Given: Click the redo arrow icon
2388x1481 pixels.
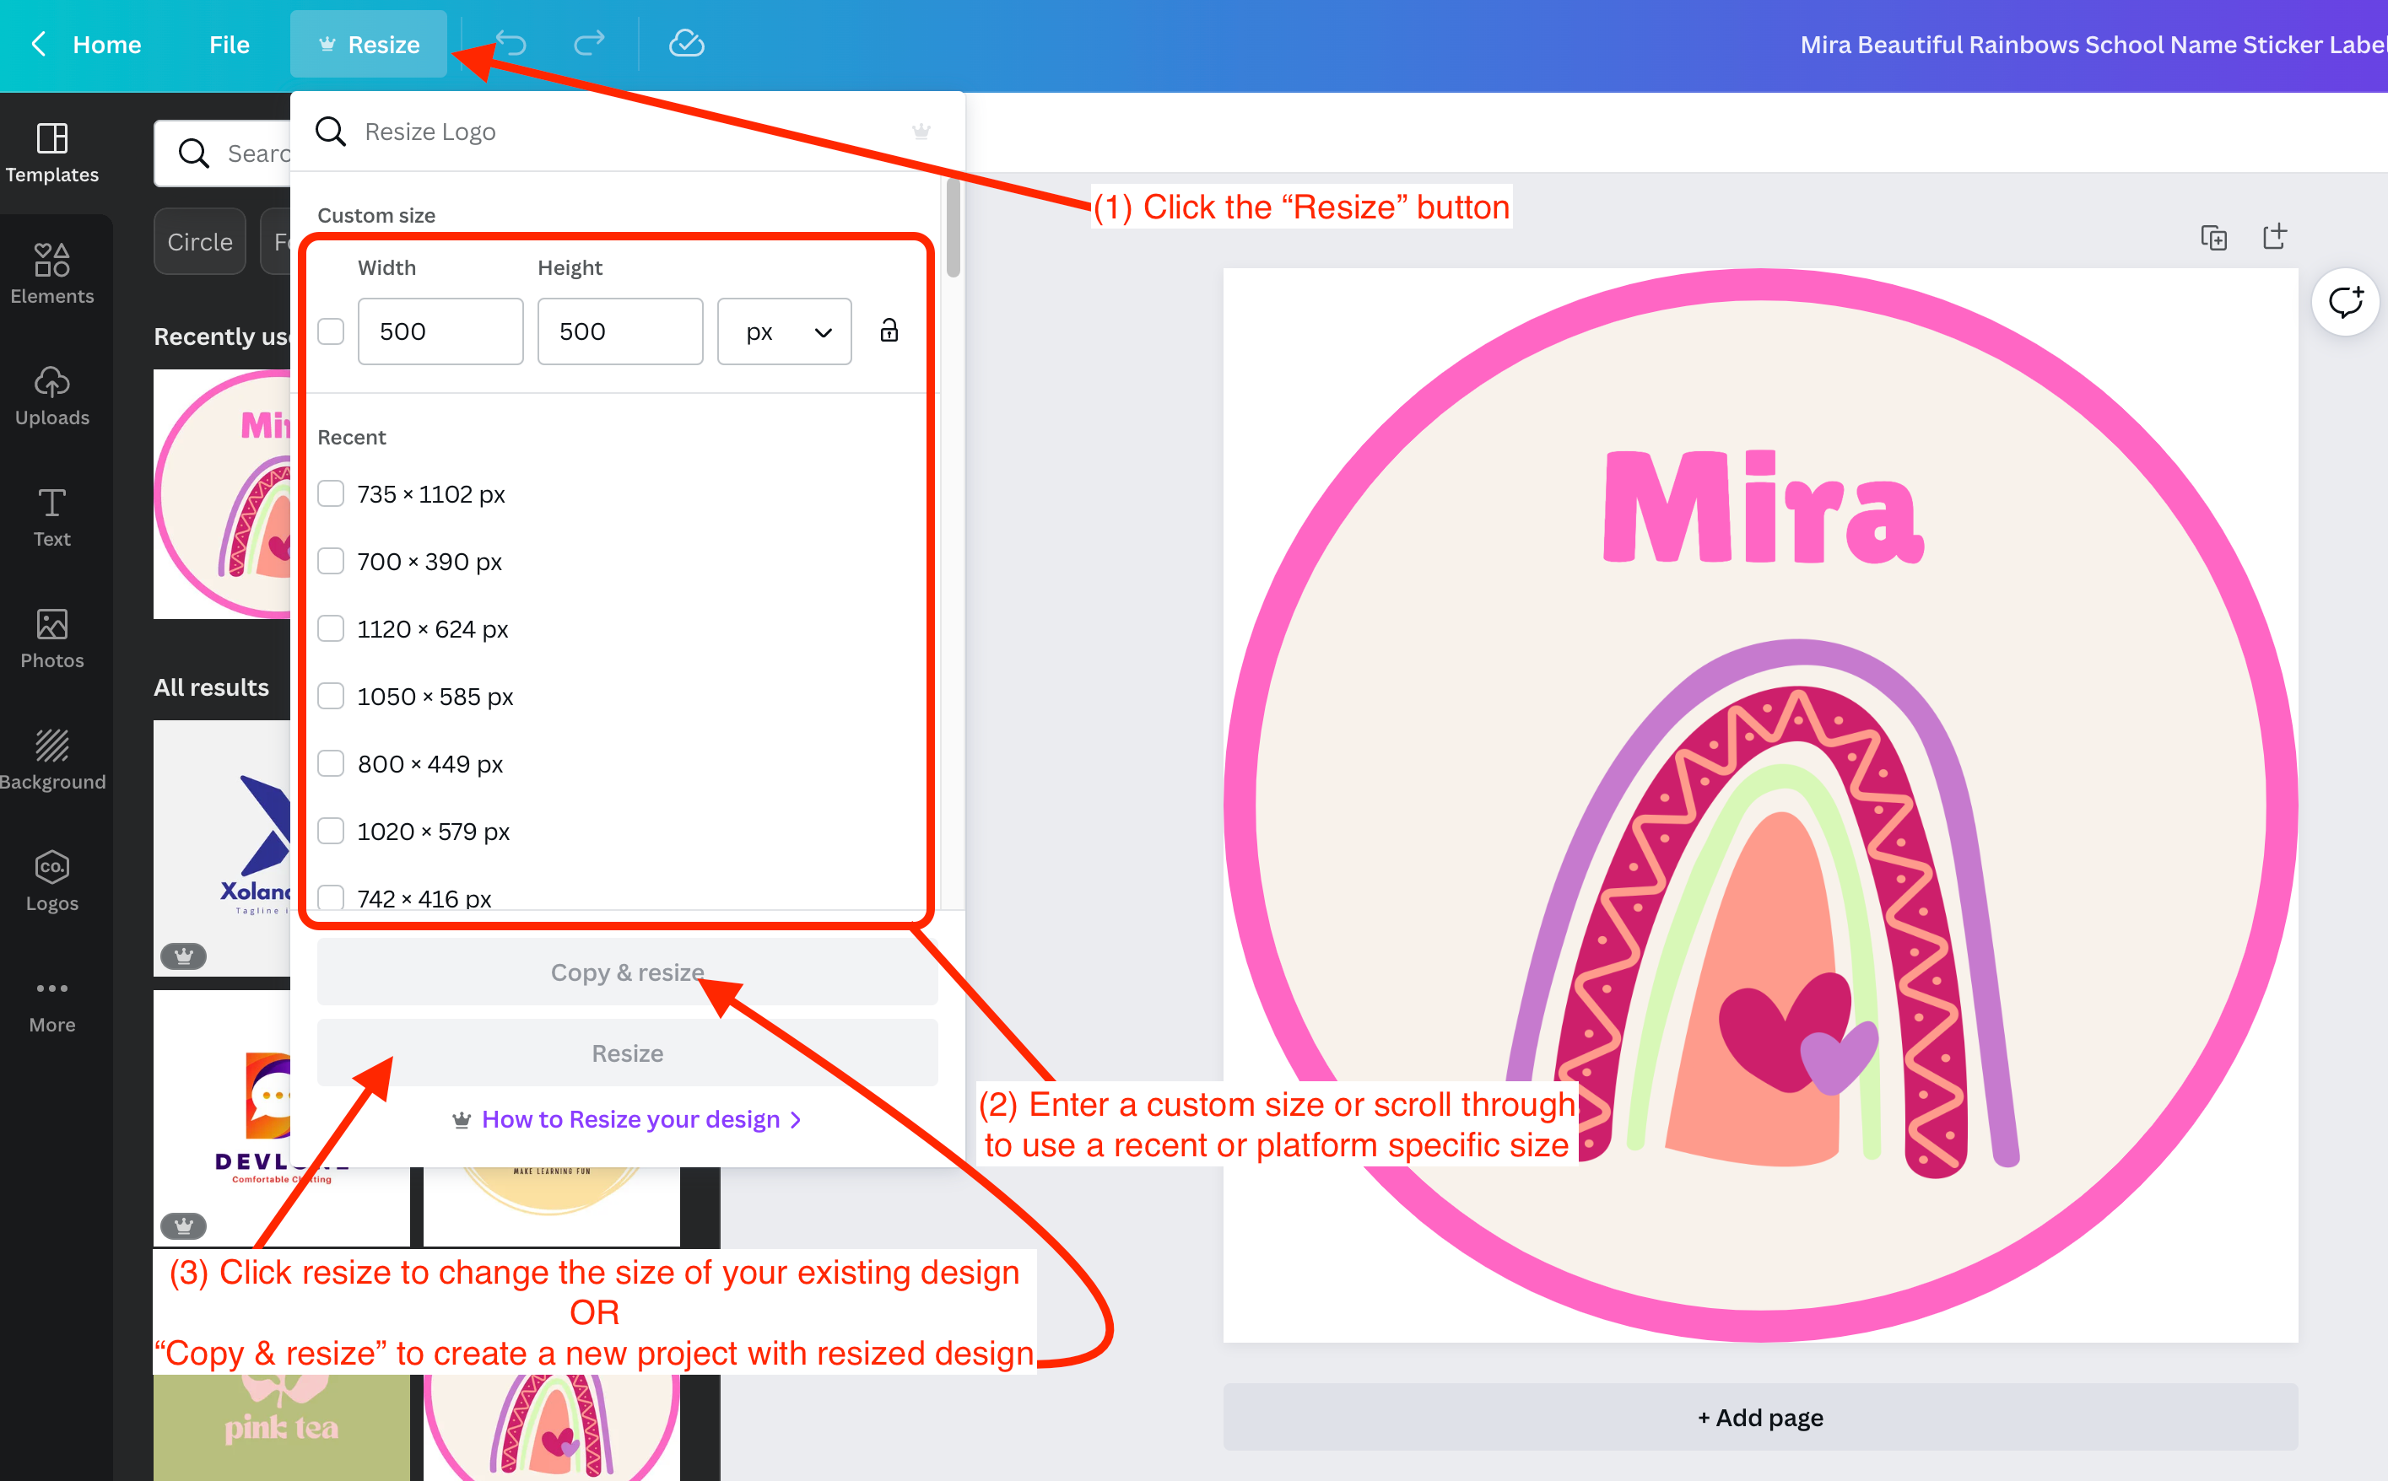Looking at the screenshot, I should coord(589,43).
